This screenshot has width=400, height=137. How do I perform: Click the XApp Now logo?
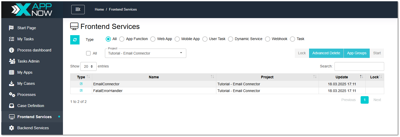pyautogui.click(x=32, y=10)
